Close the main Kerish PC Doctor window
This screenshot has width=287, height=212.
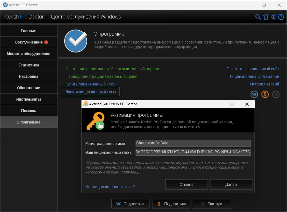279,5
